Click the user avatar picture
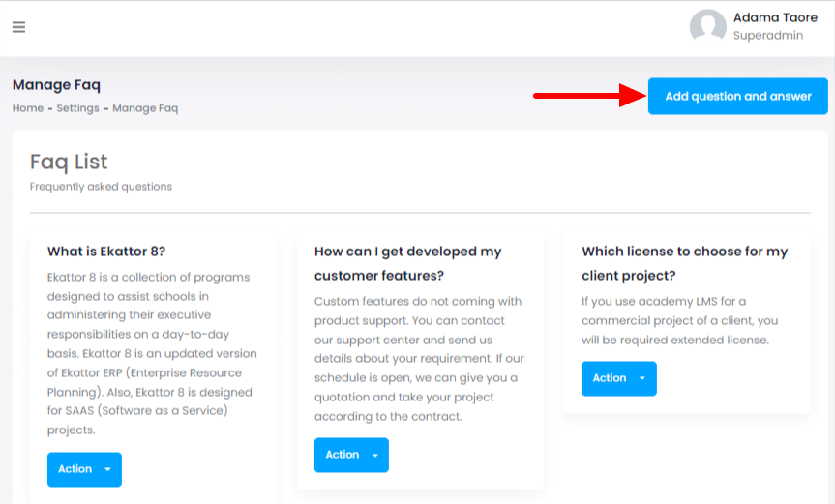 click(x=707, y=27)
